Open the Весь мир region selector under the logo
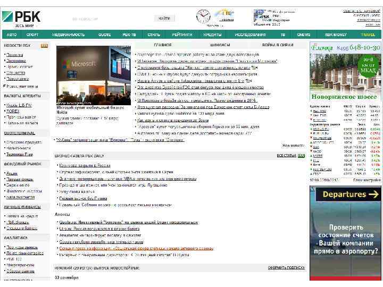383x287 pixels. (x=24, y=26)
